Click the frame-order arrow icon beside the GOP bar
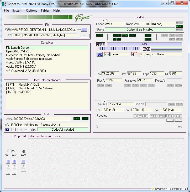Viewport: 190px width, 192px height. click(x=146, y=49)
